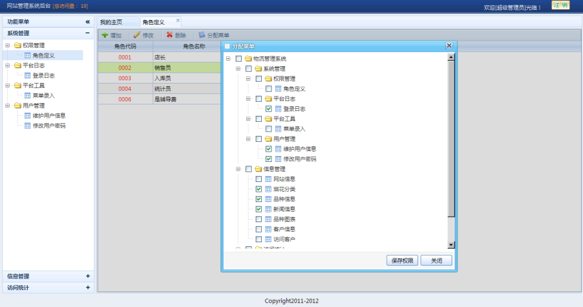Click the small icon in the 分配菜单 dialog title bar
This screenshot has width=583, height=307.
(x=227, y=47)
